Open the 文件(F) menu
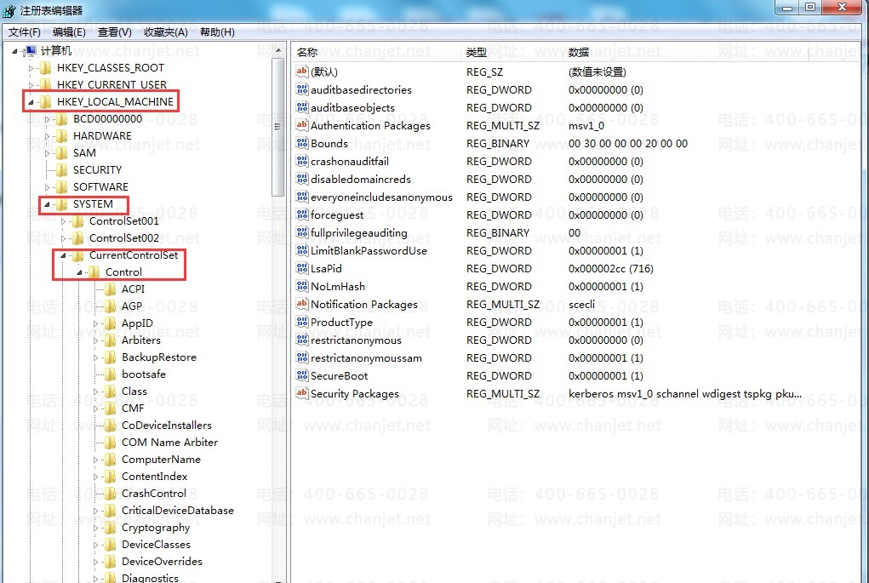 pyautogui.click(x=25, y=32)
